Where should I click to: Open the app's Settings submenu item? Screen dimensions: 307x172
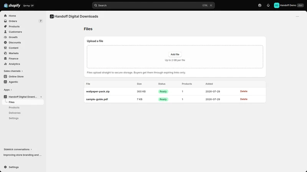click(x=13, y=118)
